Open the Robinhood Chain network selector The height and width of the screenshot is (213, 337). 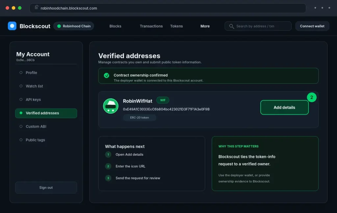74,26
